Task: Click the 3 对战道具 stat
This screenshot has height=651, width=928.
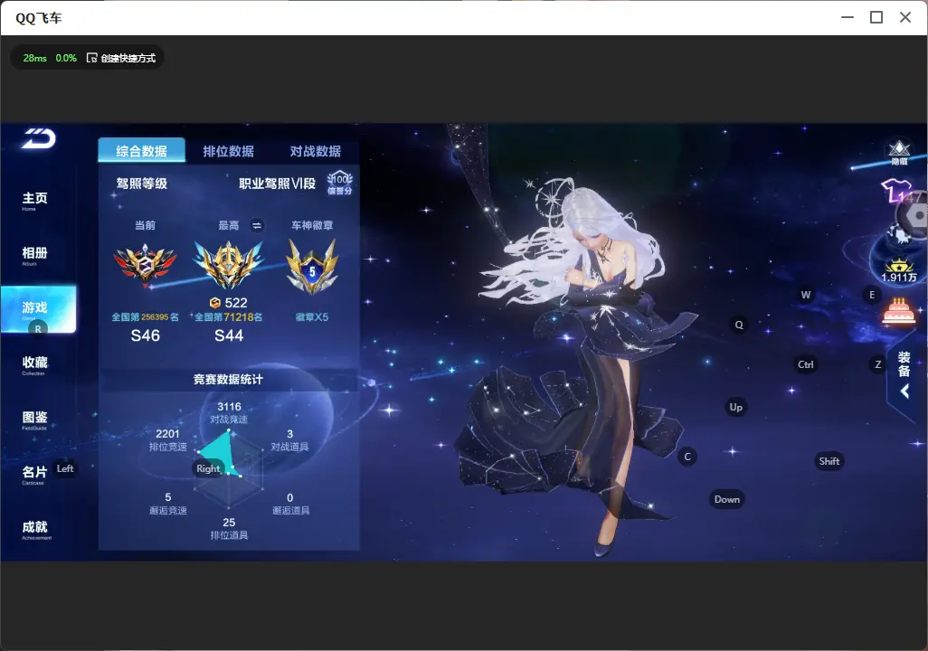Action: click(x=290, y=439)
